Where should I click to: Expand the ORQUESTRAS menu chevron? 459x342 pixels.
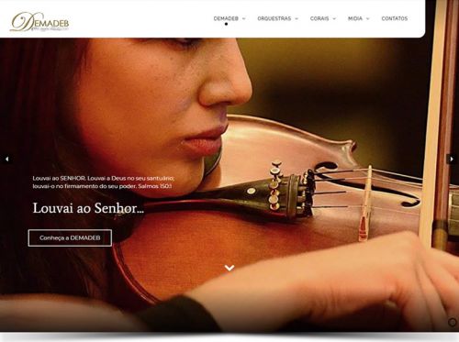click(297, 18)
